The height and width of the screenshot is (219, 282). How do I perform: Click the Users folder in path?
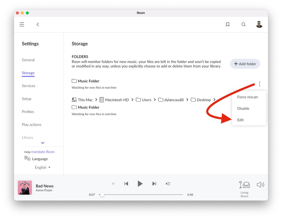click(x=143, y=100)
